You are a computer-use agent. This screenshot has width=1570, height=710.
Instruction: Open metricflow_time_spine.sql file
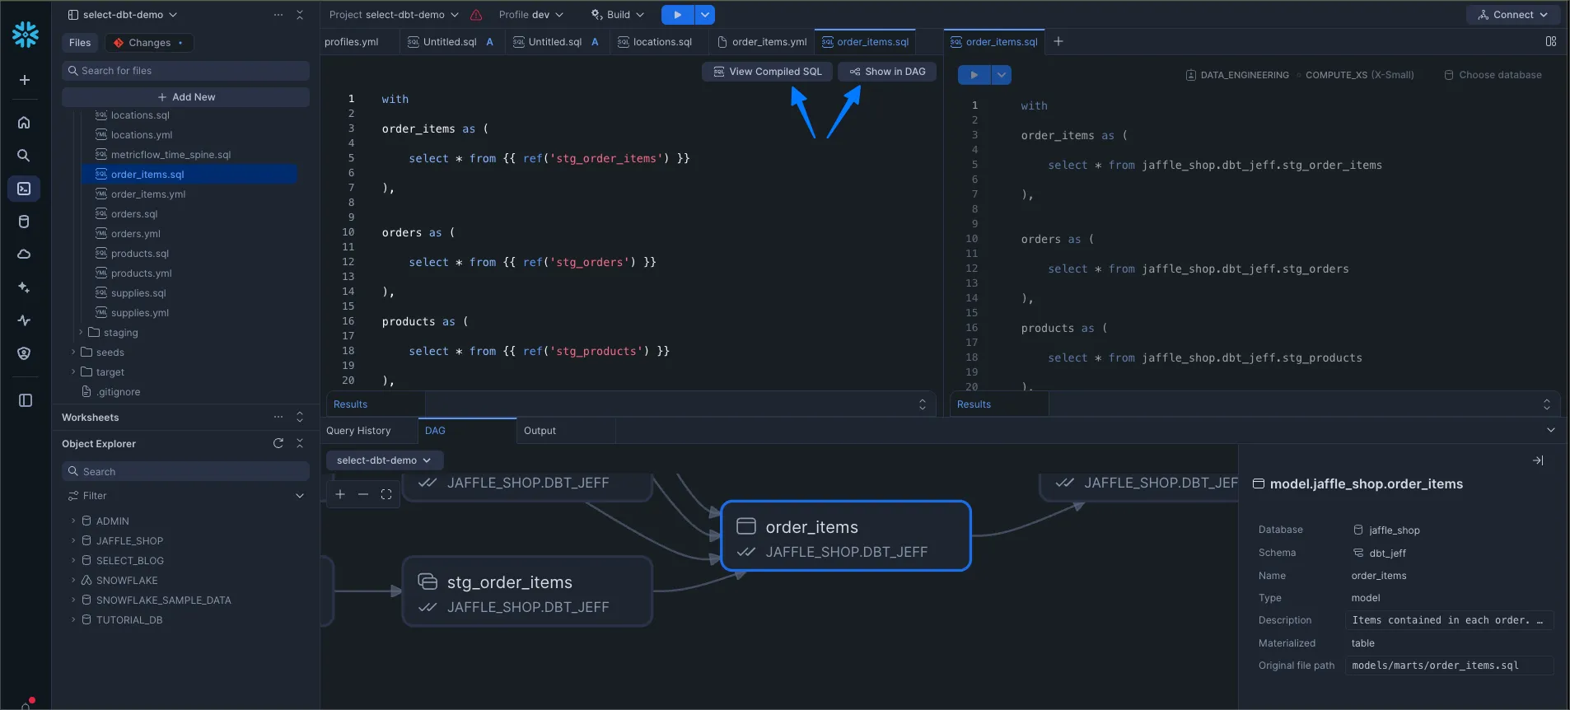[171, 155]
